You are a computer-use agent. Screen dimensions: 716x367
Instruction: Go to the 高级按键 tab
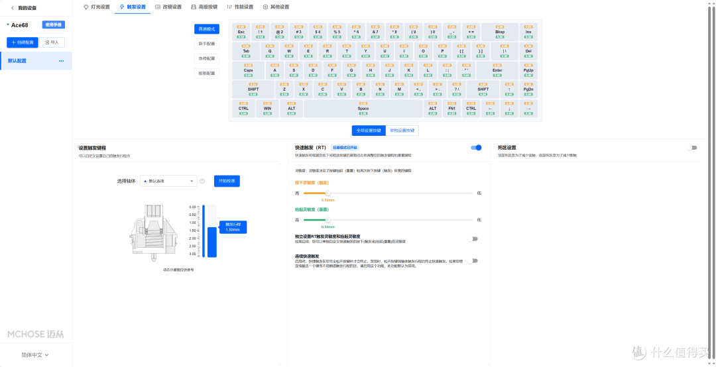(204, 7)
